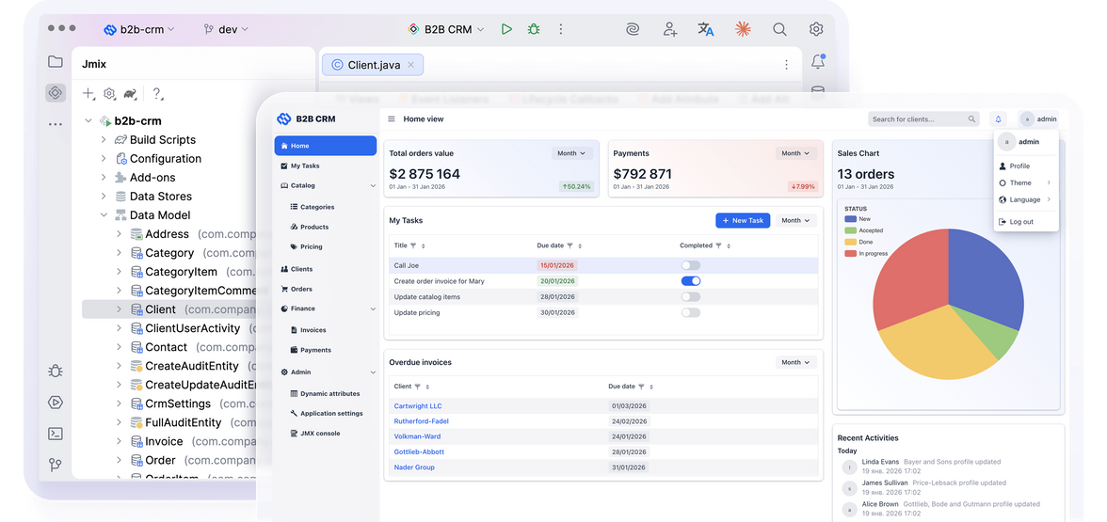1107x522 pixels.
Task: Open the dev branch dropdown
Action: click(226, 29)
